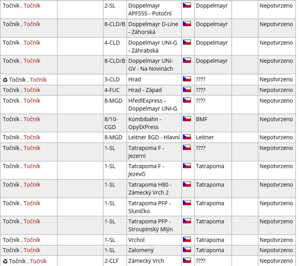
Task: Click the Tatrapoma H80 - Zámecký Vrch 2 cell
Action: click(x=150, y=189)
